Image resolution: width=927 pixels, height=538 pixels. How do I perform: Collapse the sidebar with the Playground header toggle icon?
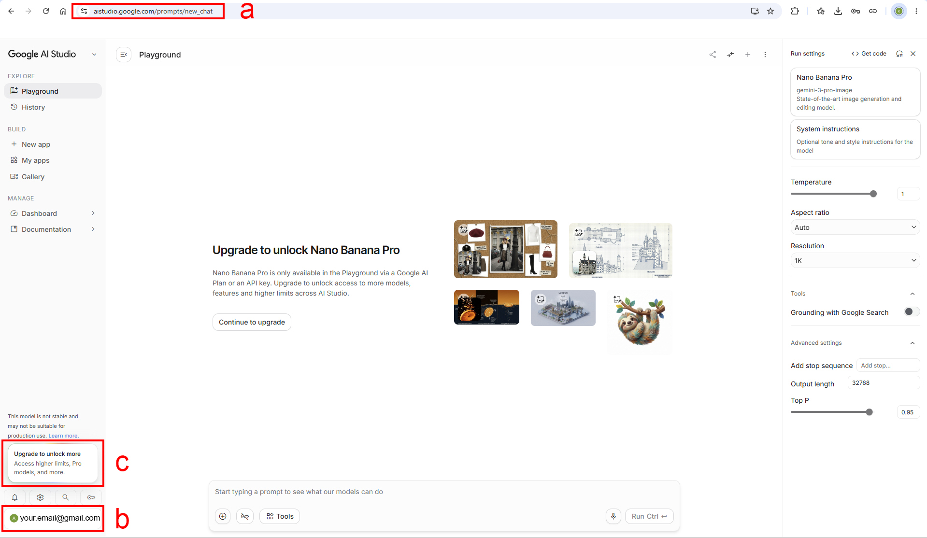124,55
